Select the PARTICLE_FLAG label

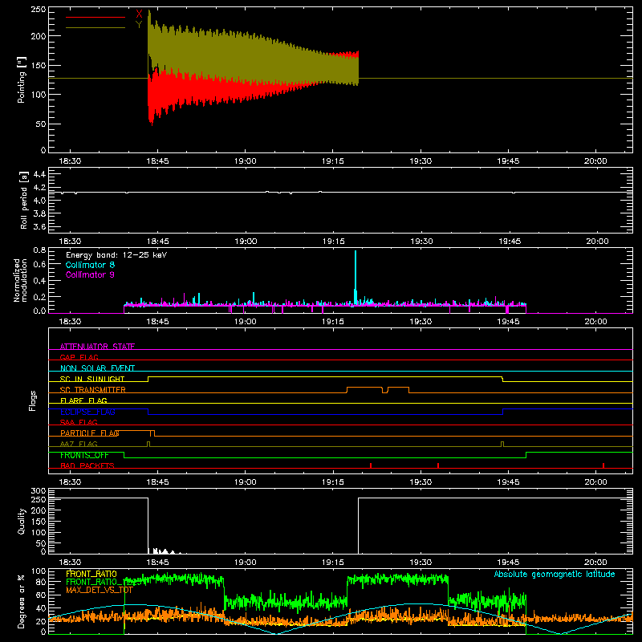[90, 433]
